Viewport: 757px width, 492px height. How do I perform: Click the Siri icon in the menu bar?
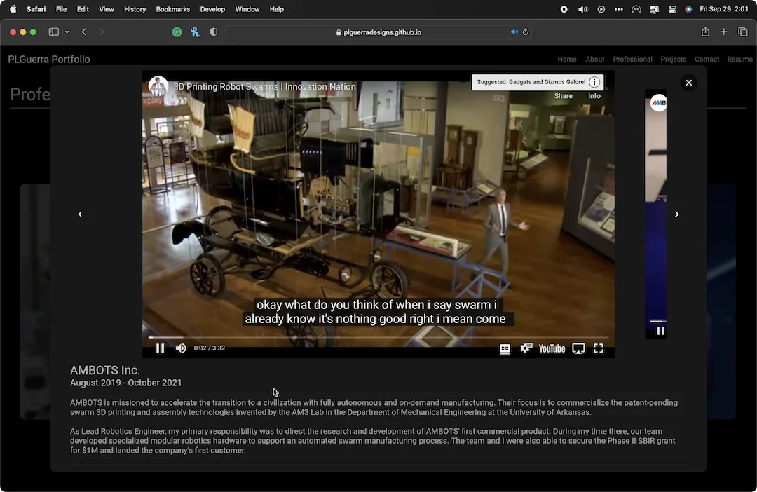[x=688, y=9]
